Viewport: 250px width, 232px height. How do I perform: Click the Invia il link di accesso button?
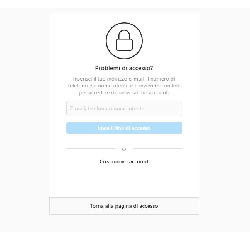coord(124,128)
